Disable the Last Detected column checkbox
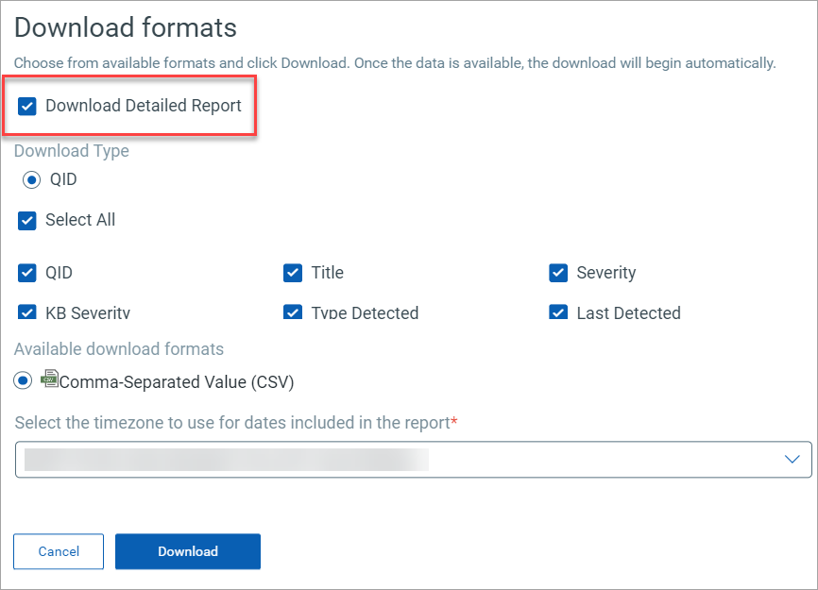Image resolution: width=818 pixels, height=590 pixels. click(558, 312)
